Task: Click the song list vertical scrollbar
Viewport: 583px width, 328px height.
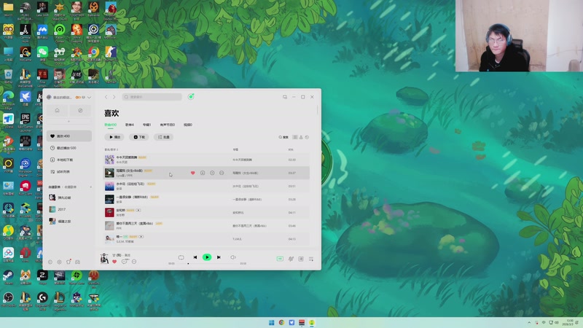Action: [x=317, y=110]
